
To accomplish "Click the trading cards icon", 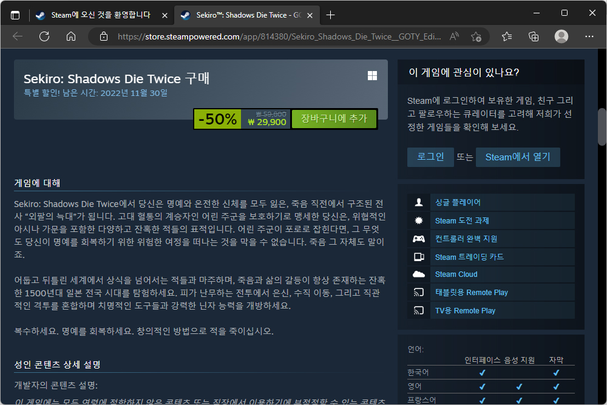I will point(418,257).
